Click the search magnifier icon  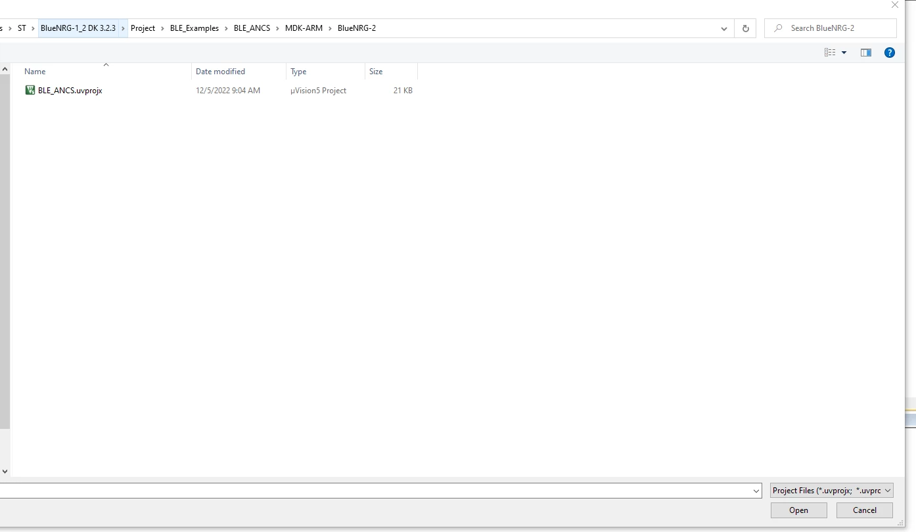pyautogui.click(x=779, y=28)
